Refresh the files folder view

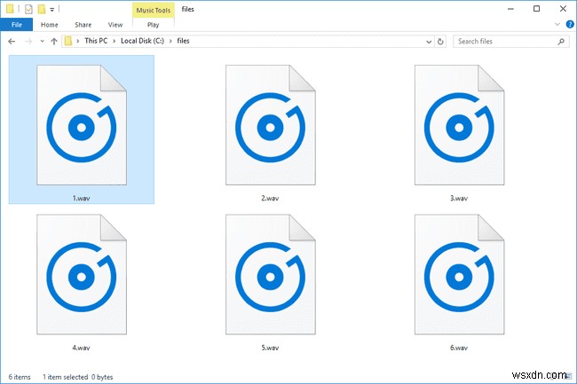(x=440, y=42)
